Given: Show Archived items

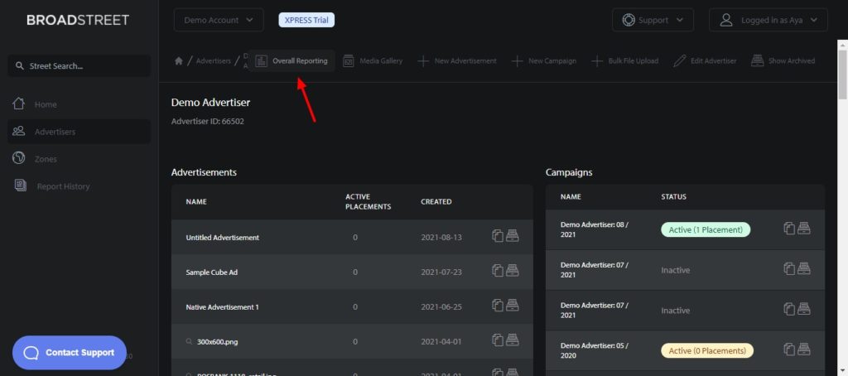Looking at the screenshot, I should coord(783,61).
